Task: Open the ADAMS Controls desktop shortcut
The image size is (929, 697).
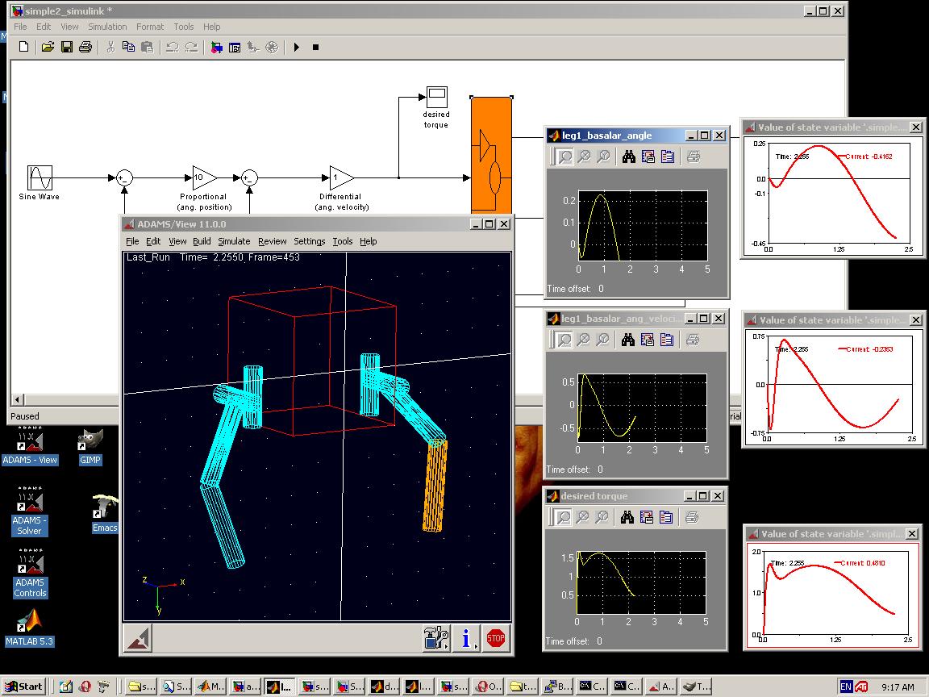Action: [x=30, y=574]
